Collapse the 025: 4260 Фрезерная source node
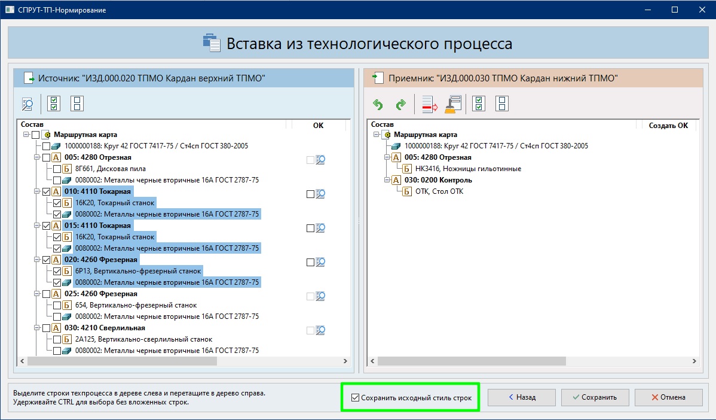Screen dimensions: 716x420 [x=37, y=294]
